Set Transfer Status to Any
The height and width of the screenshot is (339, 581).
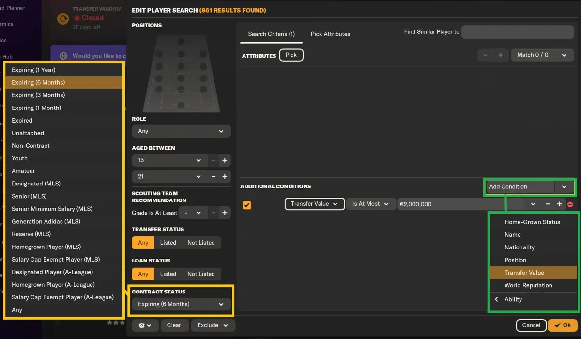coord(143,243)
